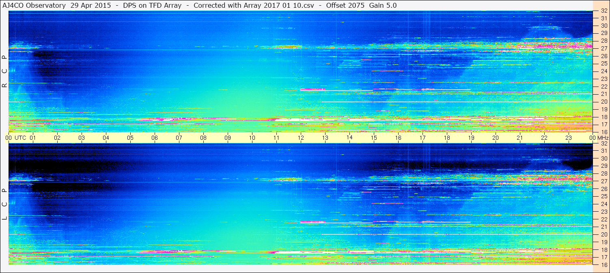610x273 pixels.
Task: Click the 24 frequency label on LCP scale
Action: tap(604, 204)
